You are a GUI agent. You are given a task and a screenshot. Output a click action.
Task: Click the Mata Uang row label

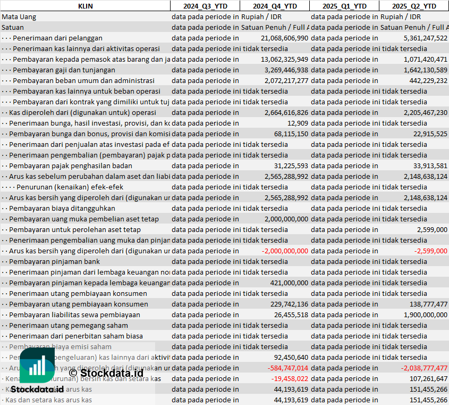coord(19,16)
